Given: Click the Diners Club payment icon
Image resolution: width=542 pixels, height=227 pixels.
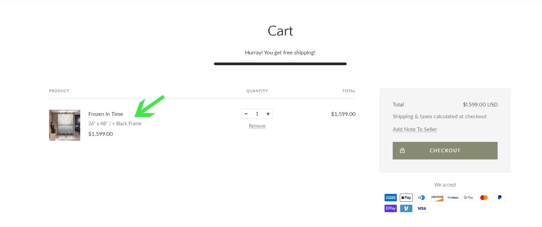Looking at the screenshot, I should pyautogui.click(x=421, y=198).
